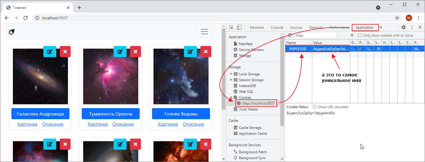
Task: Open DevTools settings gear
Action: 404,27
